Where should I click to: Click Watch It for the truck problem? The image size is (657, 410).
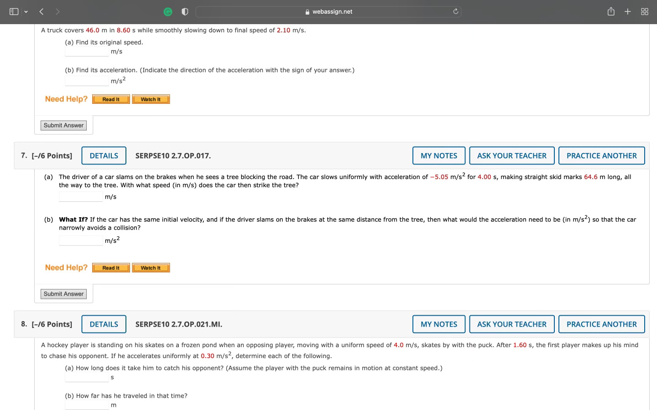pos(151,99)
